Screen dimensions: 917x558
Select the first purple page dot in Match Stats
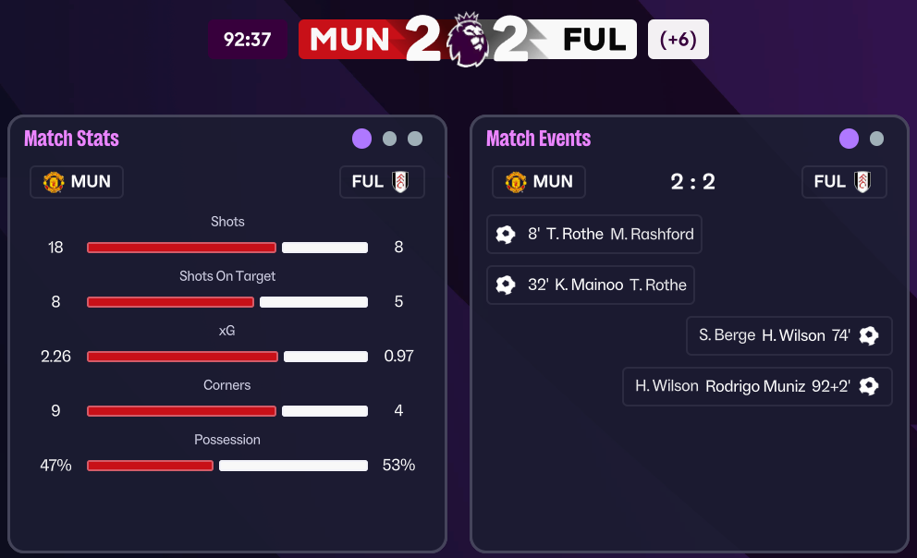coord(361,139)
